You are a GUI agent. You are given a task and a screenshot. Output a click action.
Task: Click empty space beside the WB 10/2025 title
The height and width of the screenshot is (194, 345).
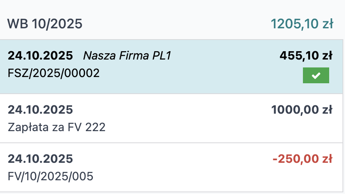[175, 24]
